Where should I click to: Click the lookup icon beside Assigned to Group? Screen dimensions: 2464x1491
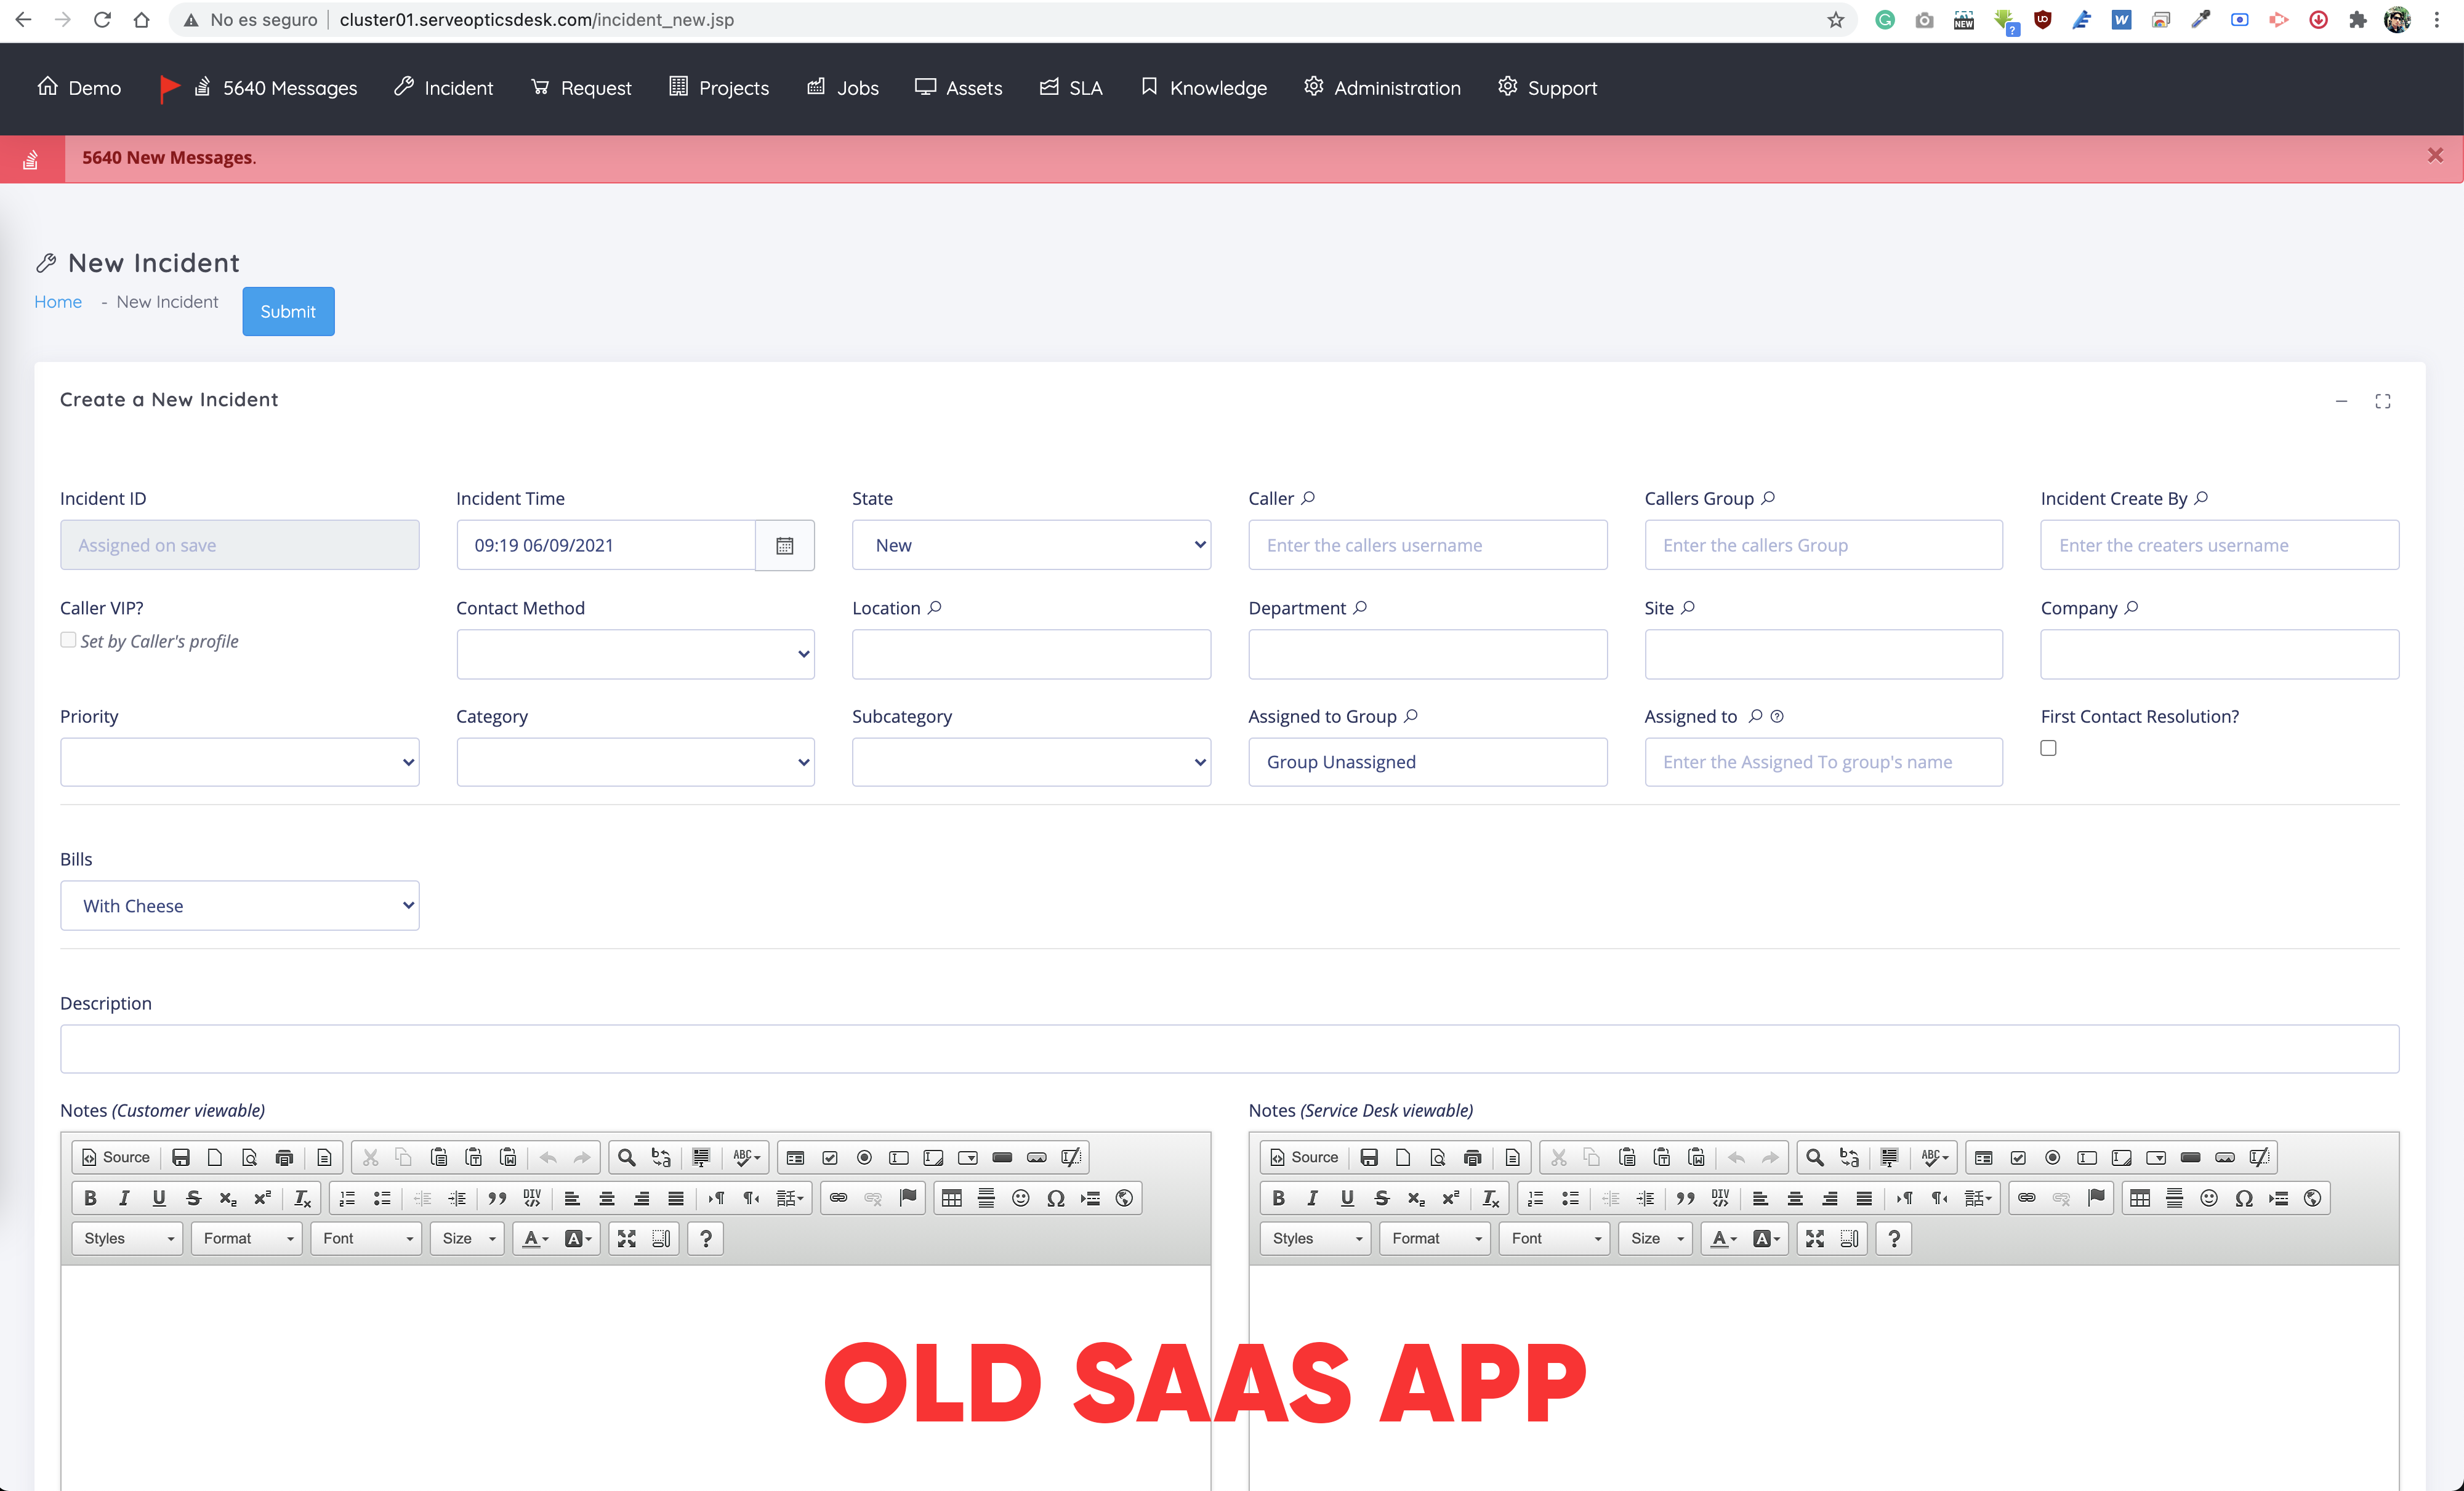1411,716
